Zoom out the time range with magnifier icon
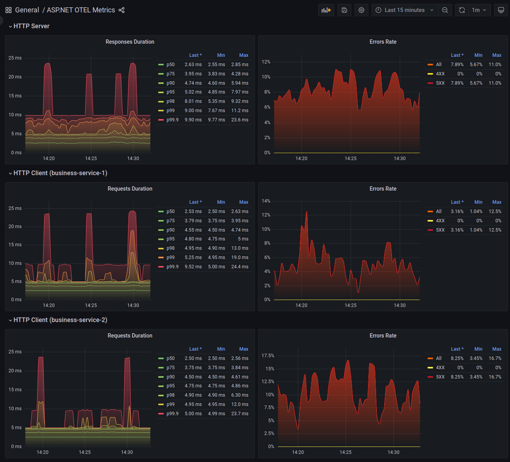 (x=445, y=10)
